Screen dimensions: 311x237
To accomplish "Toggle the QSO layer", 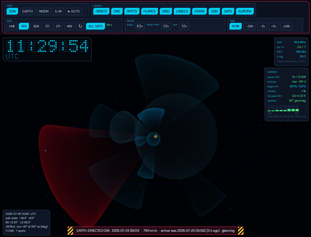I will click(214, 11).
